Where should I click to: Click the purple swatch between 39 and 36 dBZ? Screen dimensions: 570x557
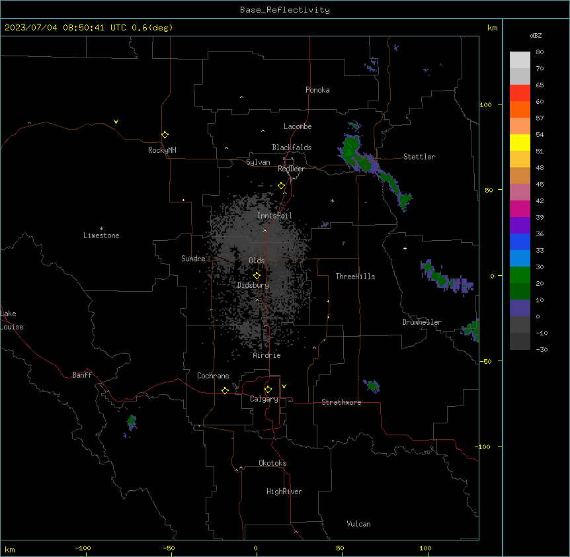[520, 226]
